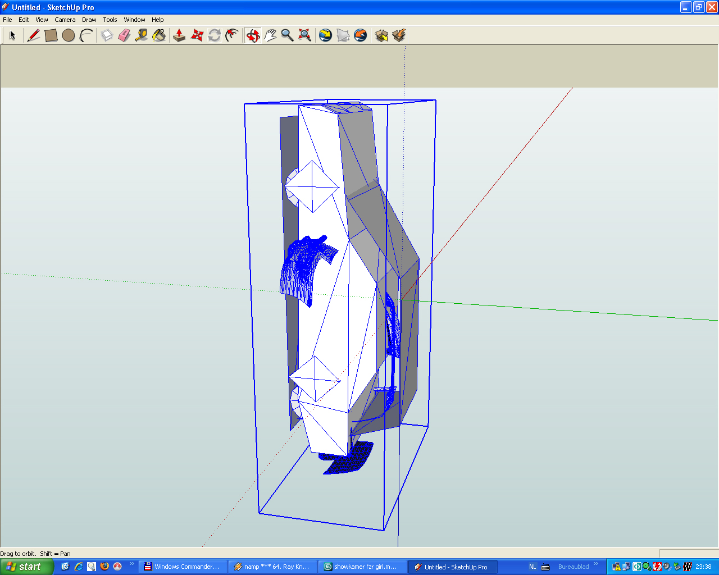The height and width of the screenshot is (575, 719).
Task: Click the Make Component icon
Action: (107, 35)
